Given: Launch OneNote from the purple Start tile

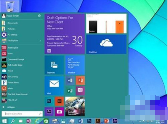Looking at the screenshot, I should click(80, 91).
